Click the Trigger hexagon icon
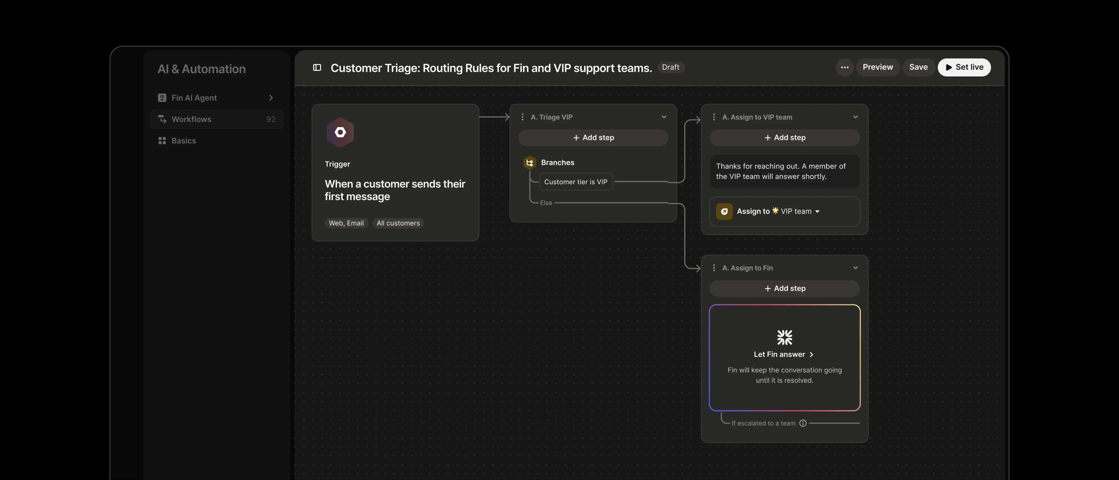1119x480 pixels. (340, 133)
